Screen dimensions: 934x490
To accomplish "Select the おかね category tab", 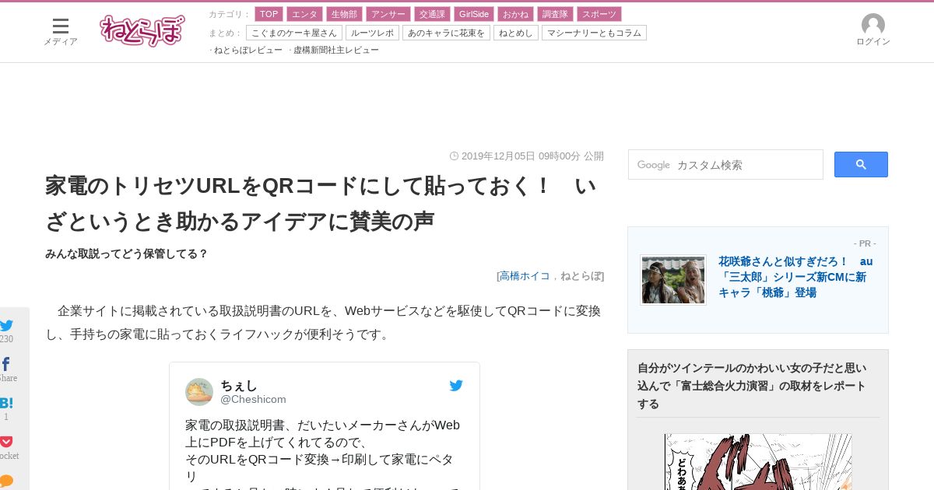I will 515,14.
